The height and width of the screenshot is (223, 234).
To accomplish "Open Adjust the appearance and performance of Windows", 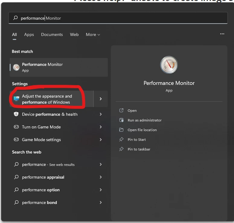I will pyautogui.click(x=52, y=99).
